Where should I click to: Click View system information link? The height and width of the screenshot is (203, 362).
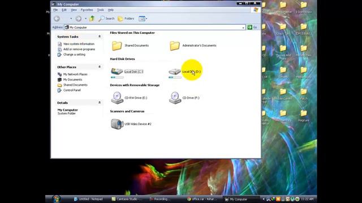pos(79,44)
